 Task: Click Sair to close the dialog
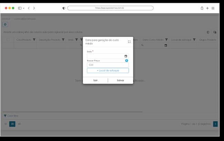[x=95, y=80]
